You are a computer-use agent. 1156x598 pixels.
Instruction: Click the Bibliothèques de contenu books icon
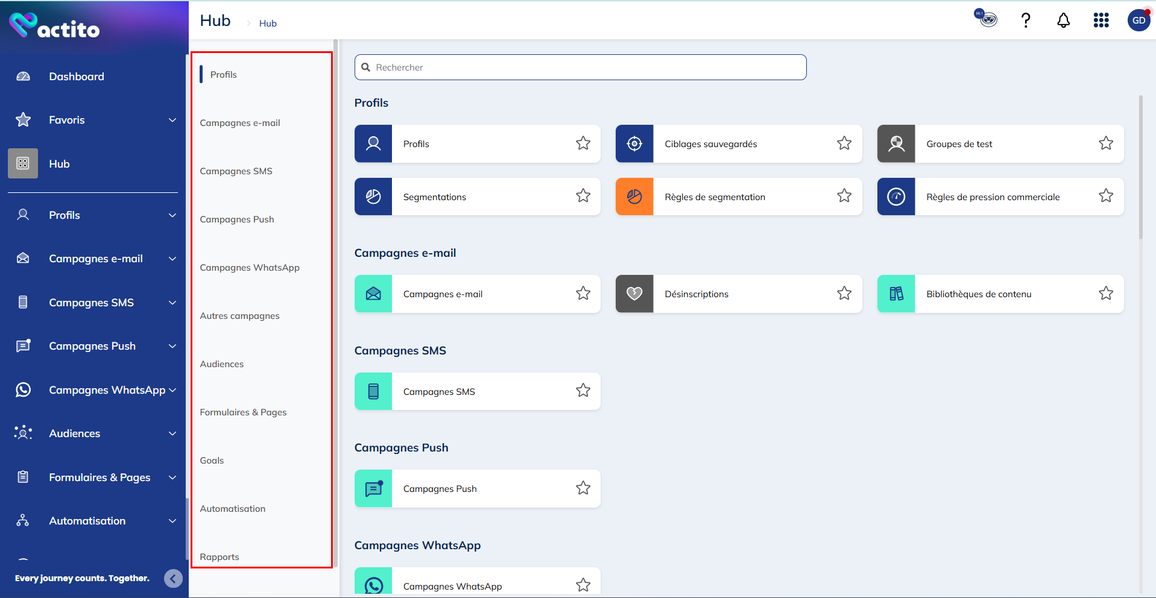click(896, 294)
